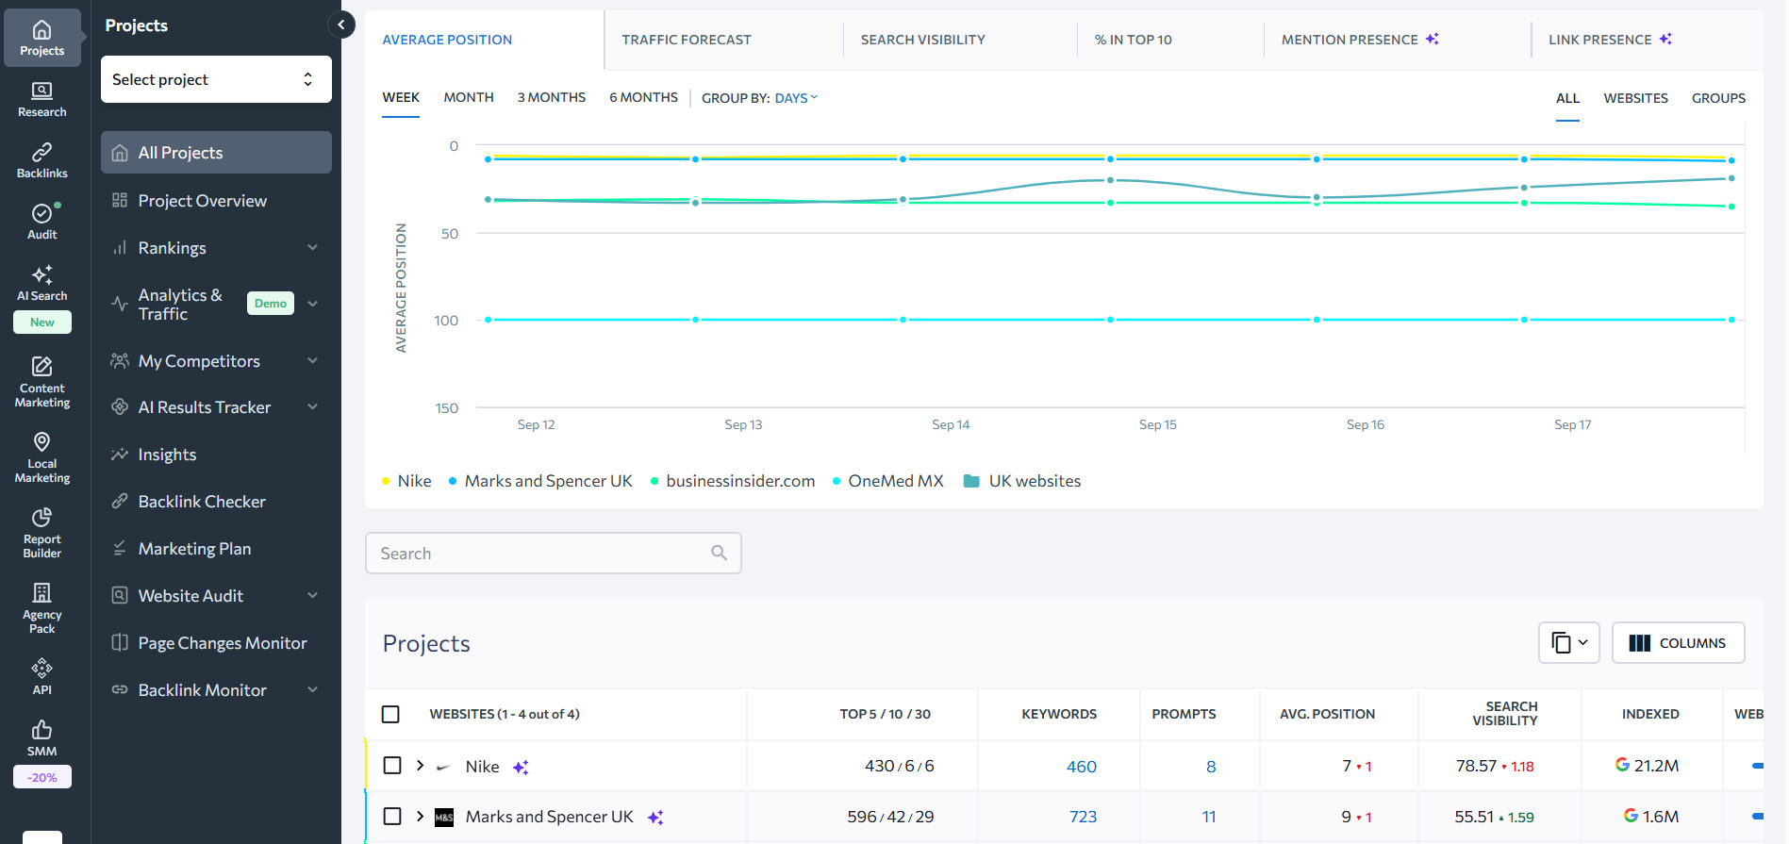The width and height of the screenshot is (1789, 844).
Task: Toggle businessinsider.com legend series
Action: (733, 481)
